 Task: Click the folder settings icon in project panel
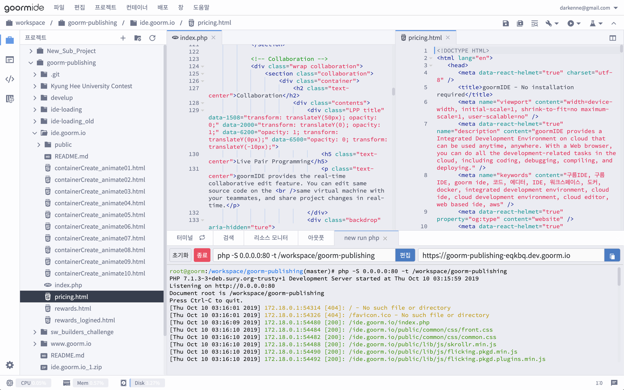coord(138,38)
